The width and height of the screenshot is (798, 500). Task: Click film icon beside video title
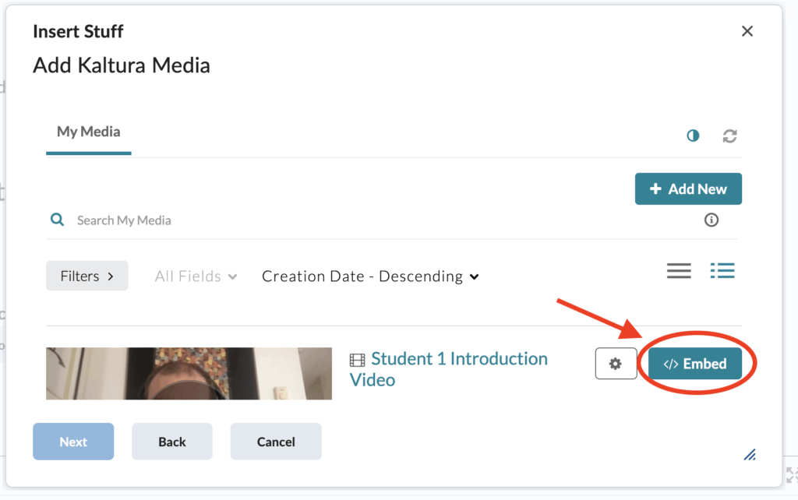click(x=357, y=360)
